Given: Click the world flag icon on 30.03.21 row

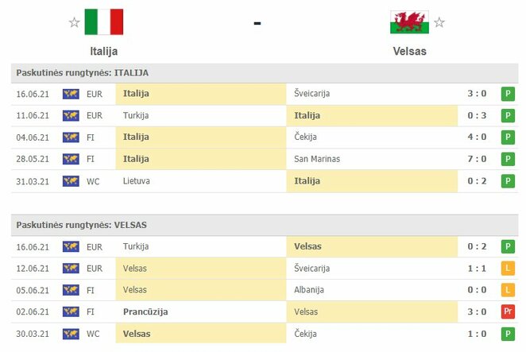Looking at the screenshot, I should point(71,334).
